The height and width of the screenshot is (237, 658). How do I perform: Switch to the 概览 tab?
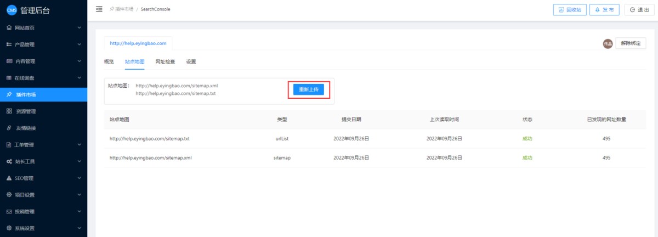pos(109,61)
